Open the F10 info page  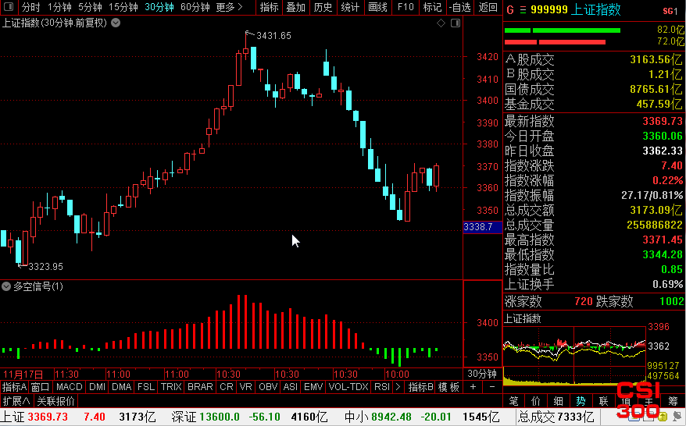(406, 8)
